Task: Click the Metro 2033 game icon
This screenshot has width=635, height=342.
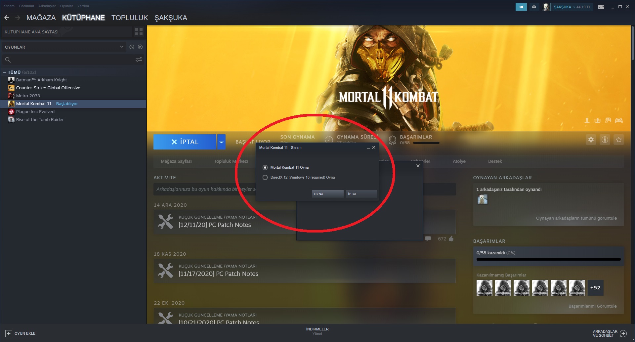Action: pyautogui.click(x=11, y=96)
